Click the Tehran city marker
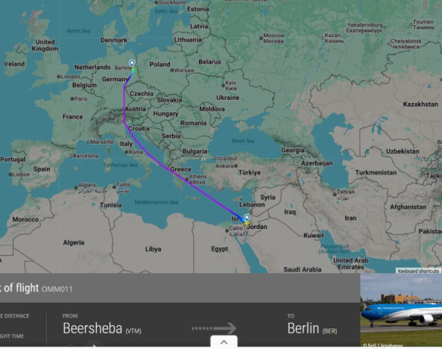 click(334, 194)
